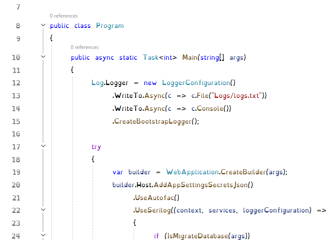
Task: Click 'AddAppSettingsSecretsJson' on line 20
Action: [x=201, y=185]
